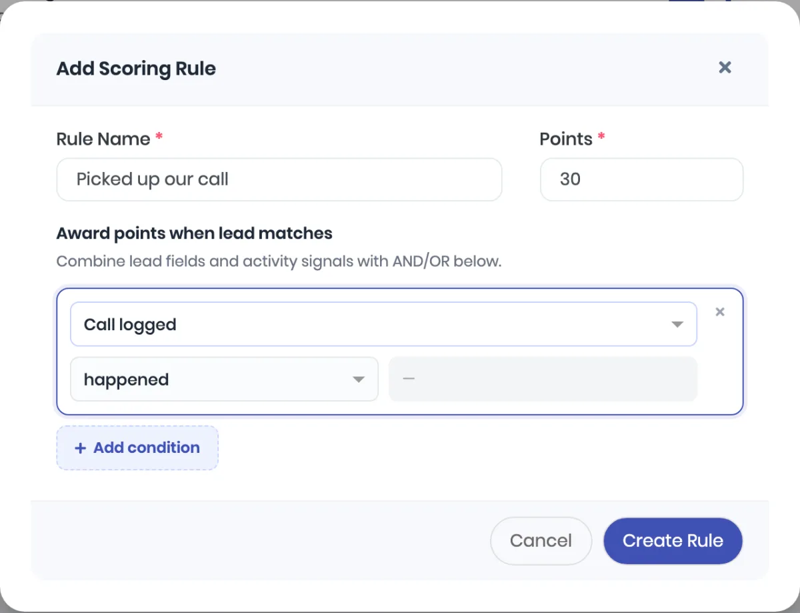Close the Add Scoring Rule dialog
800x613 pixels.
[x=725, y=67]
